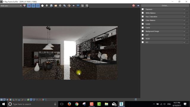Enable the Curve checkbox
This screenshot has height=107, width=190.
click(x=142, y=28)
